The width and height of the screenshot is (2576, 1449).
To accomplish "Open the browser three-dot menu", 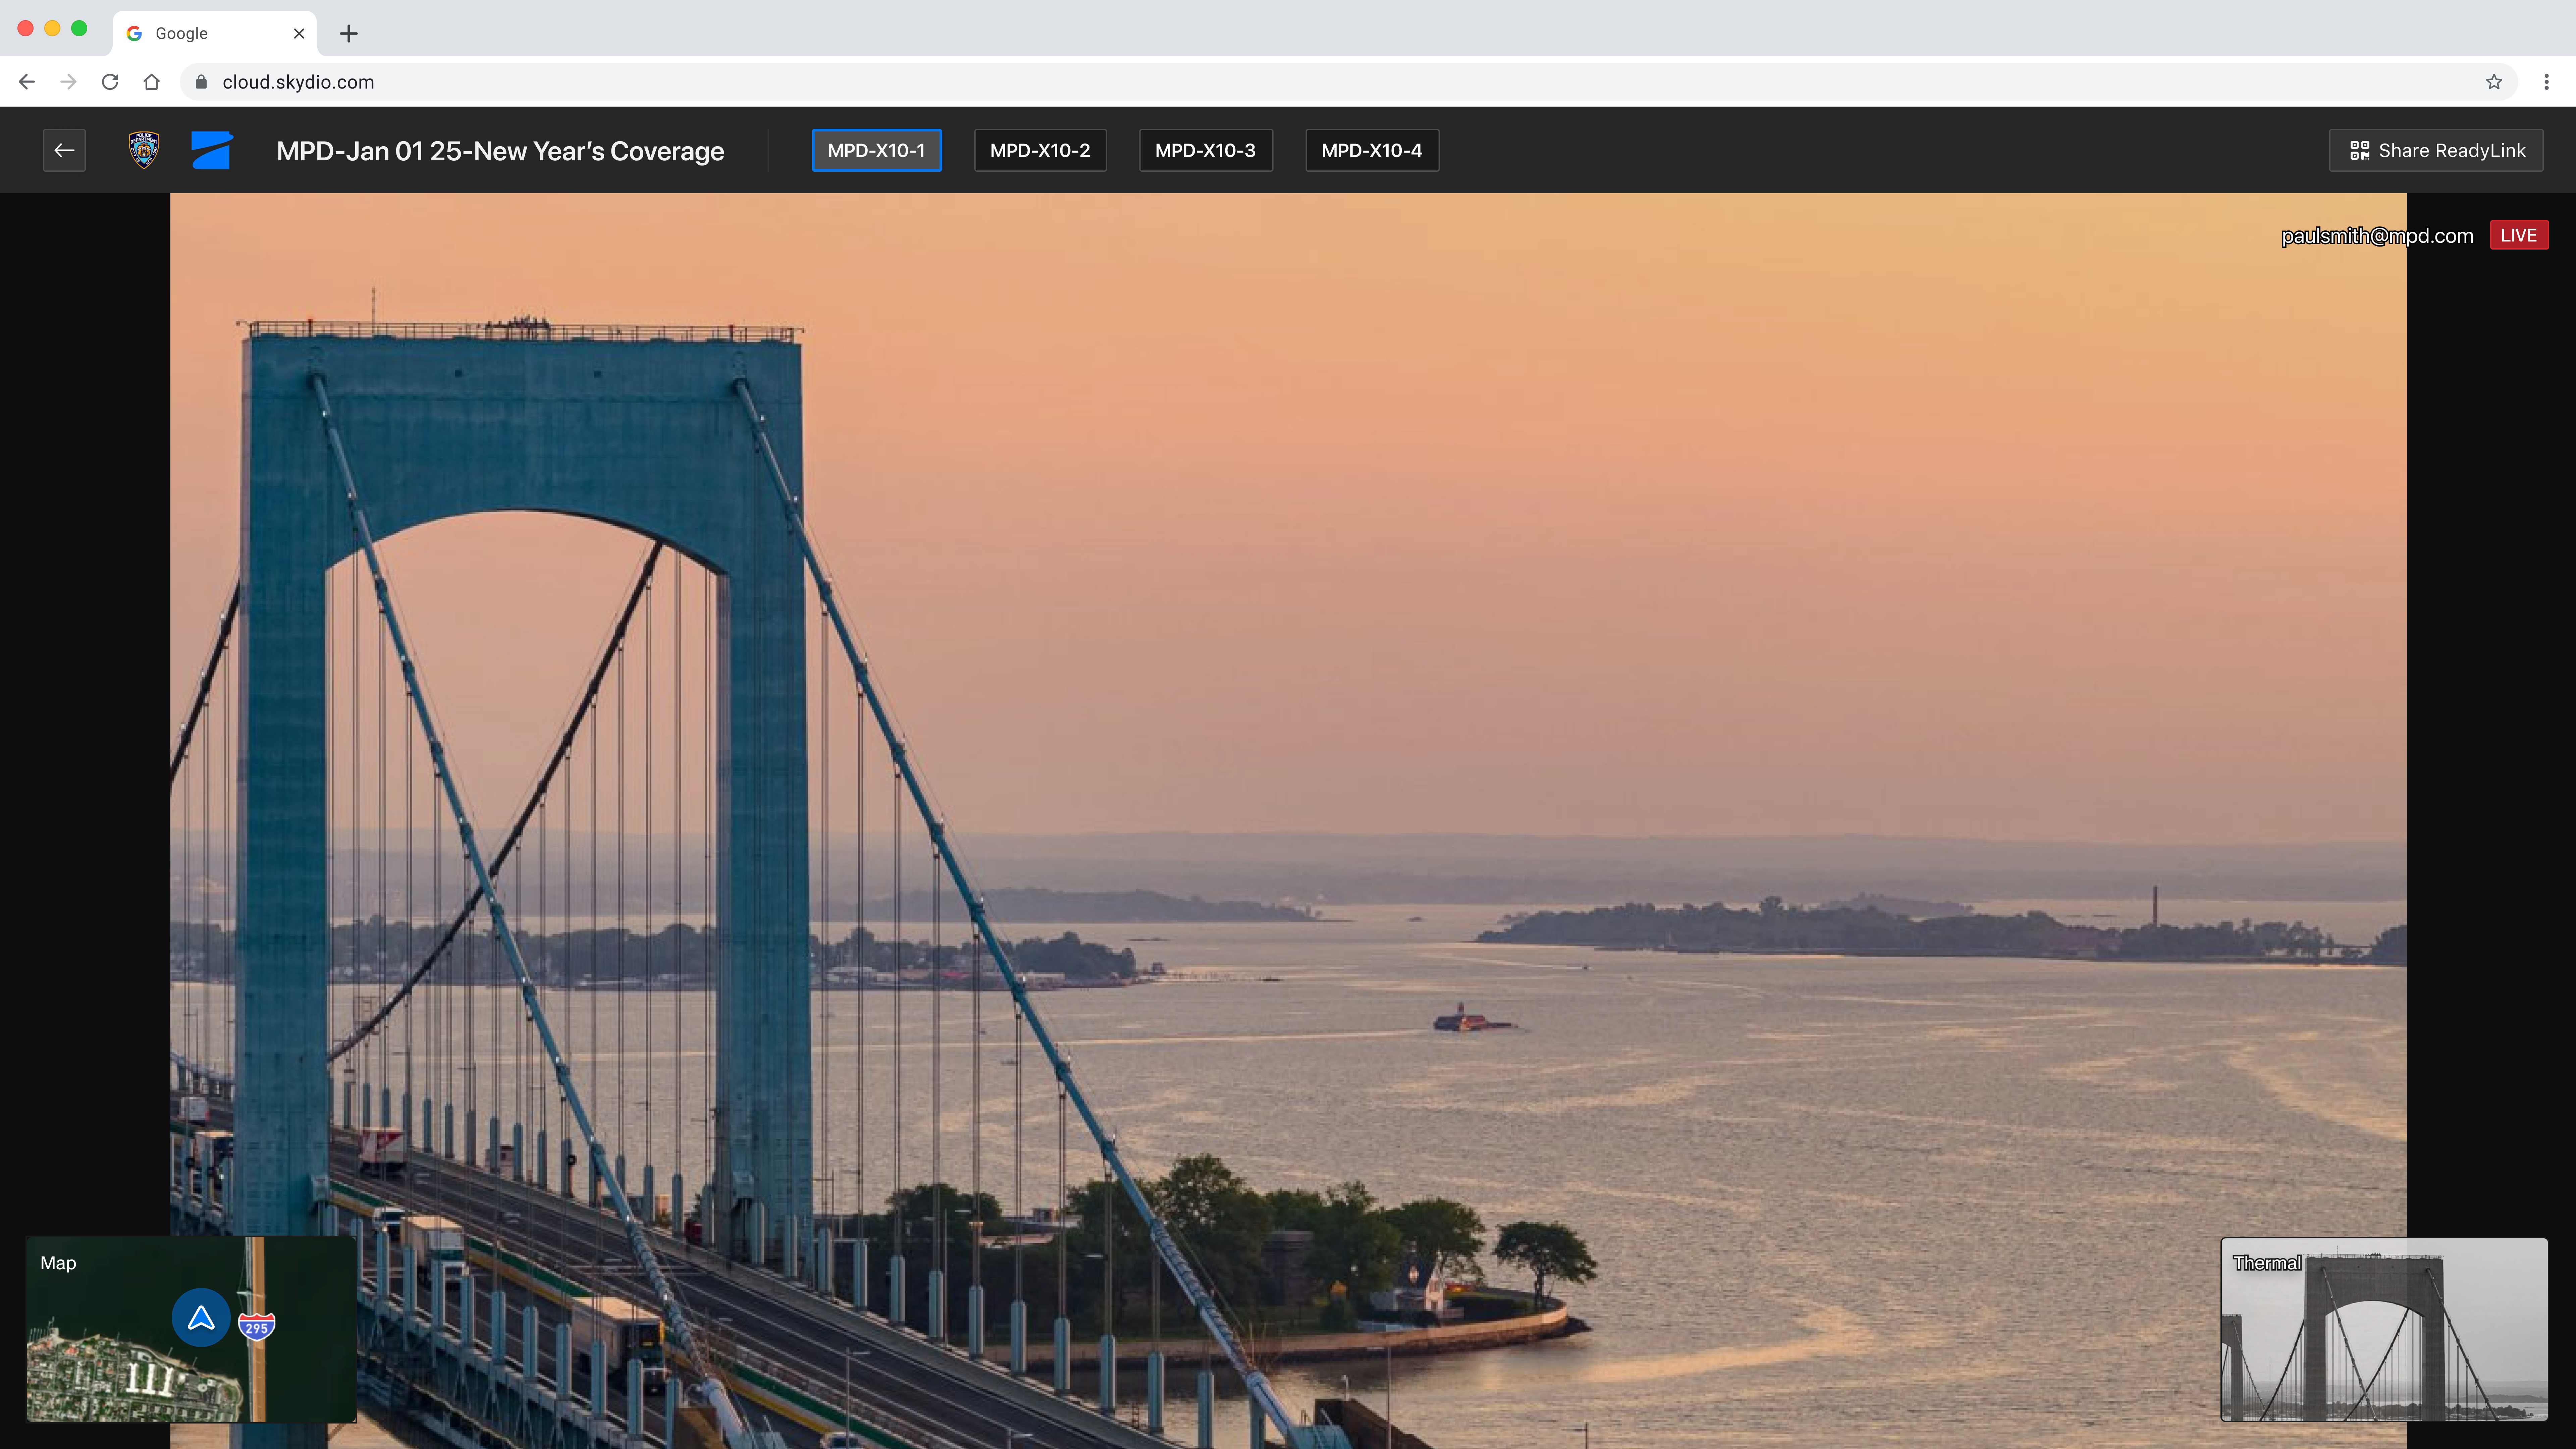I will (2546, 82).
